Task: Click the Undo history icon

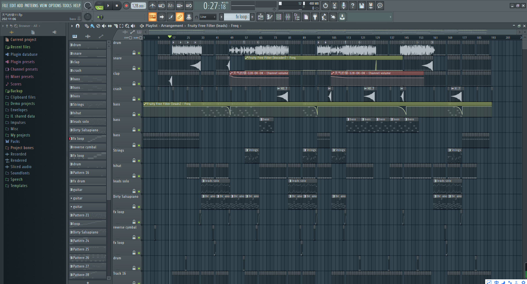Action: [325, 6]
